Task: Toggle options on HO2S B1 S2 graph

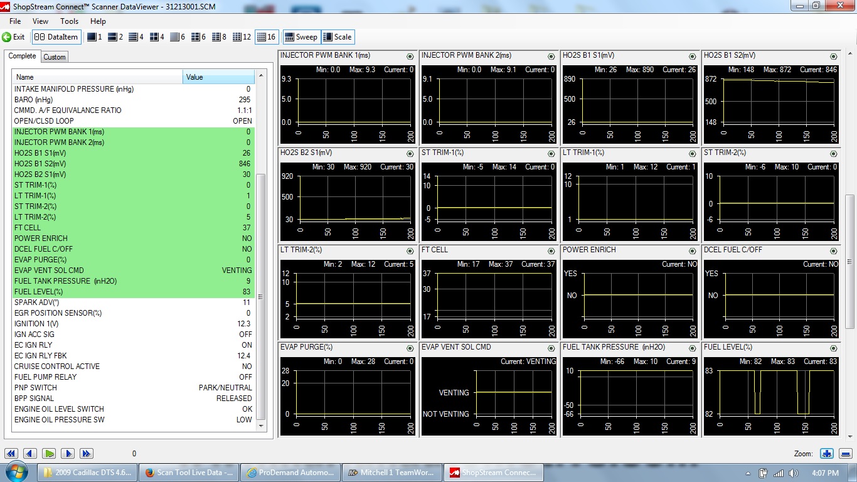Action: point(833,56)
